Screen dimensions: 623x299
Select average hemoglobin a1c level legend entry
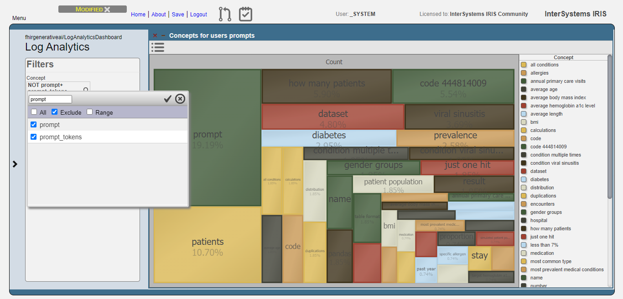(563, 106)
